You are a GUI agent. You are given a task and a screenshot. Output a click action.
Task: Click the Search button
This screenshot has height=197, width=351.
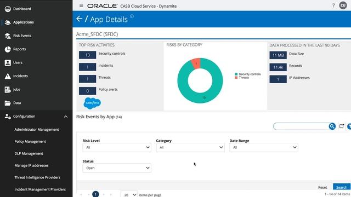tap(342, 187)
